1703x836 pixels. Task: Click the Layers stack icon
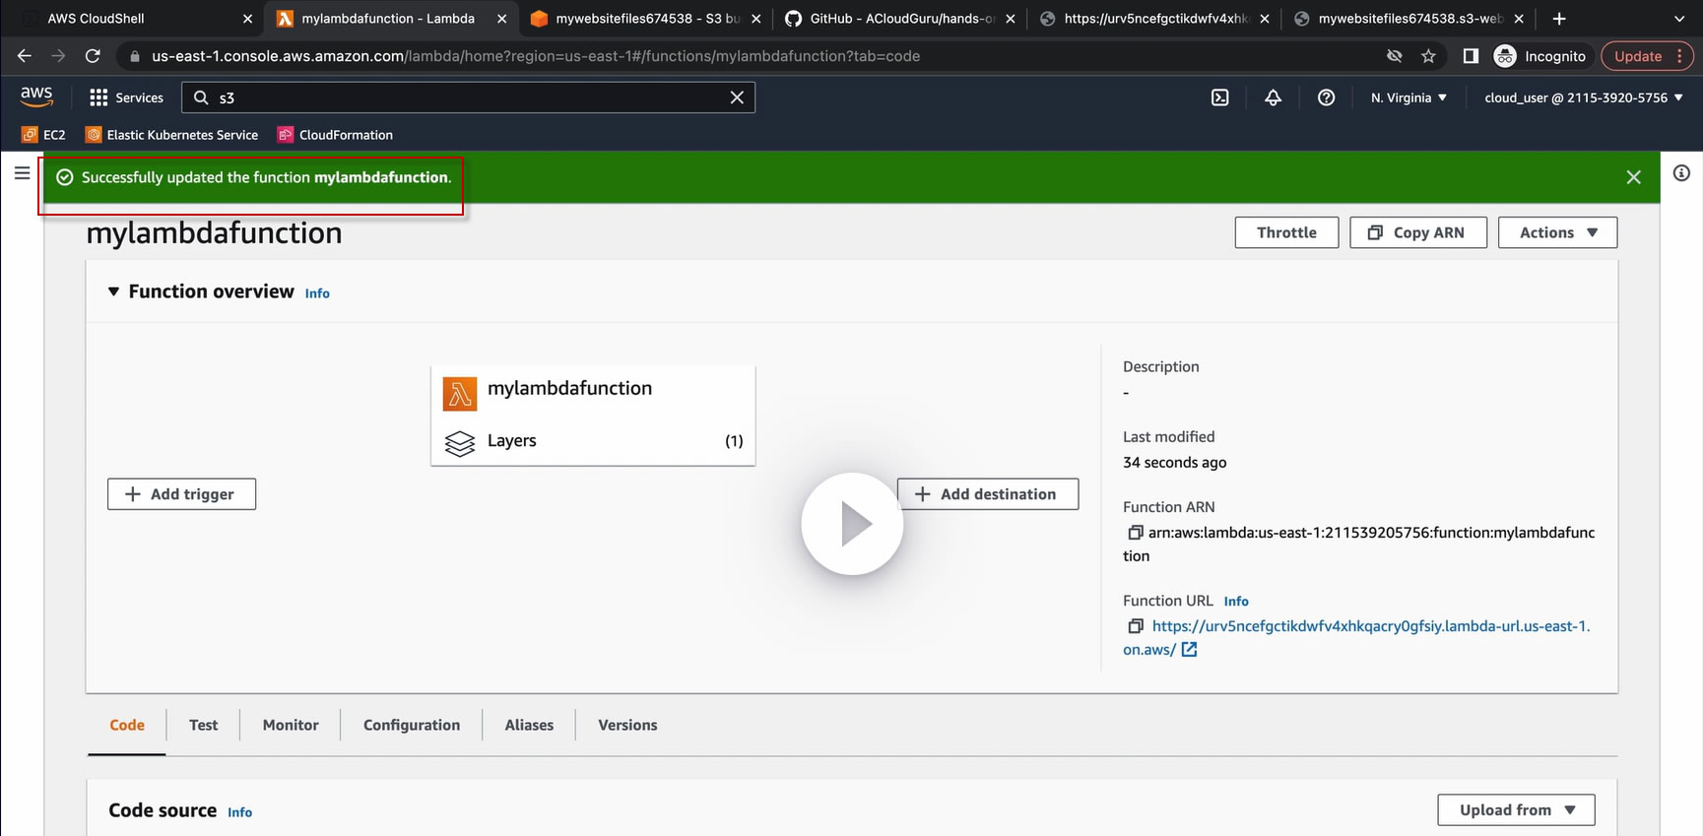459,443
